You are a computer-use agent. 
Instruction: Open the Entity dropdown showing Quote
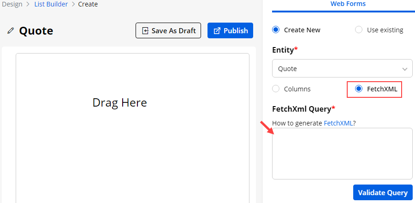(x=337, y=69)
